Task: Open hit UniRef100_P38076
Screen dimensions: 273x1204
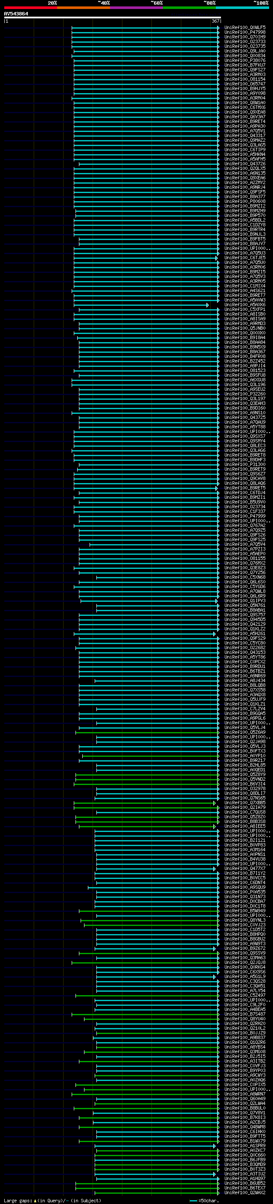Action: click(x=245, y=60)
